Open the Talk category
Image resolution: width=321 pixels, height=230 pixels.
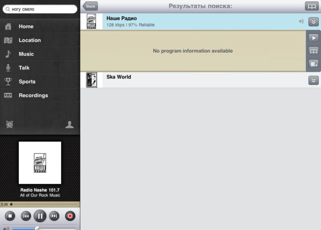40,68
